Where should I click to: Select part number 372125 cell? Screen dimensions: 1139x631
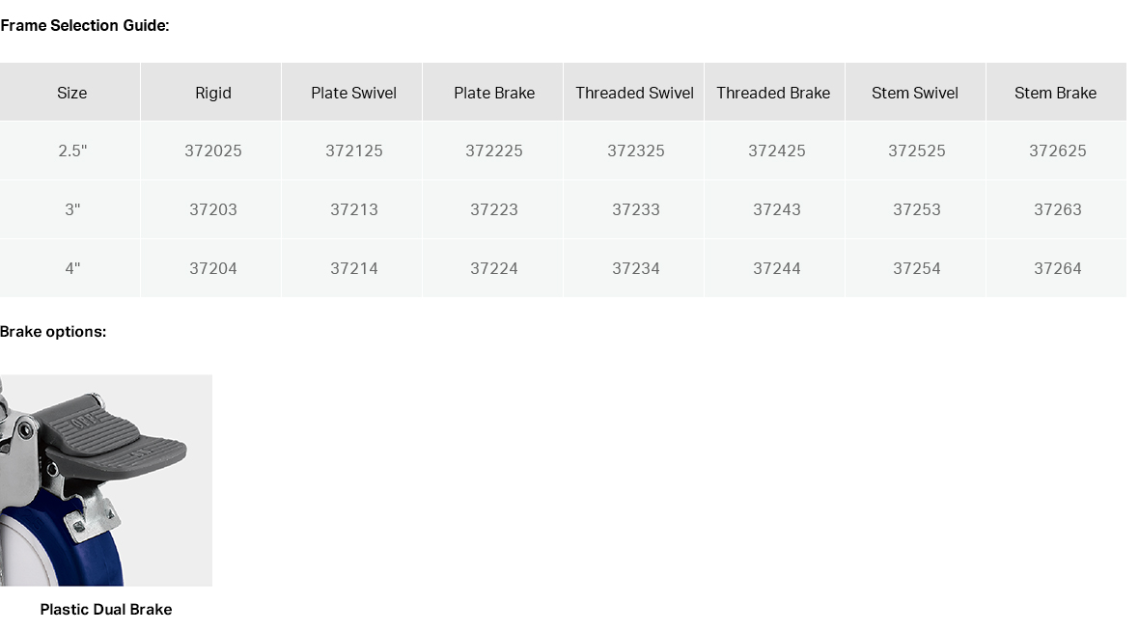coord(353,151)
